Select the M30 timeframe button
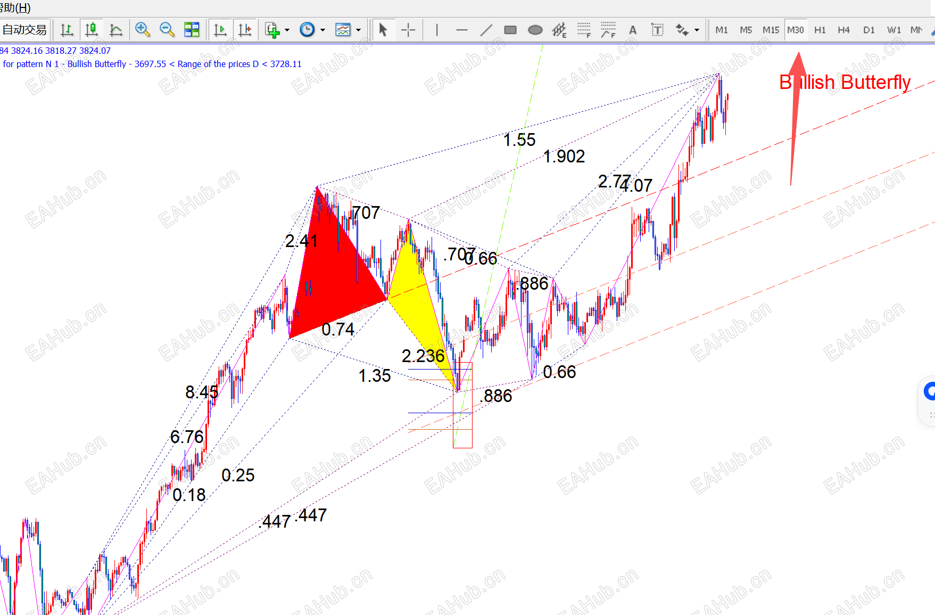 [796, 30]
